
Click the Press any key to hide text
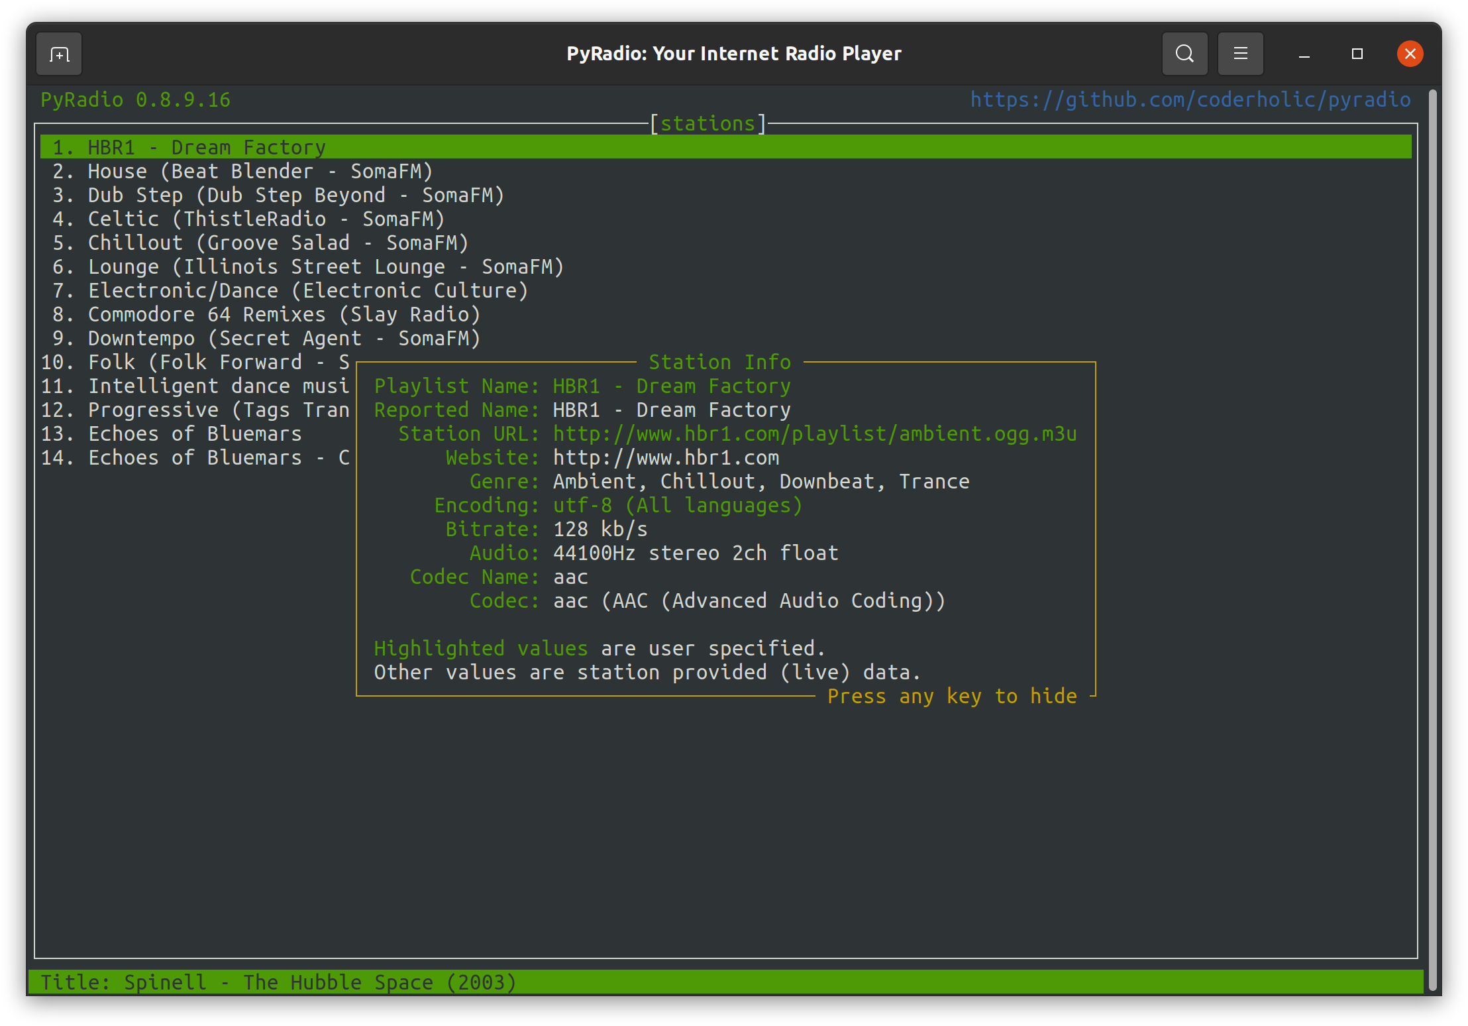tap(952, 696)
